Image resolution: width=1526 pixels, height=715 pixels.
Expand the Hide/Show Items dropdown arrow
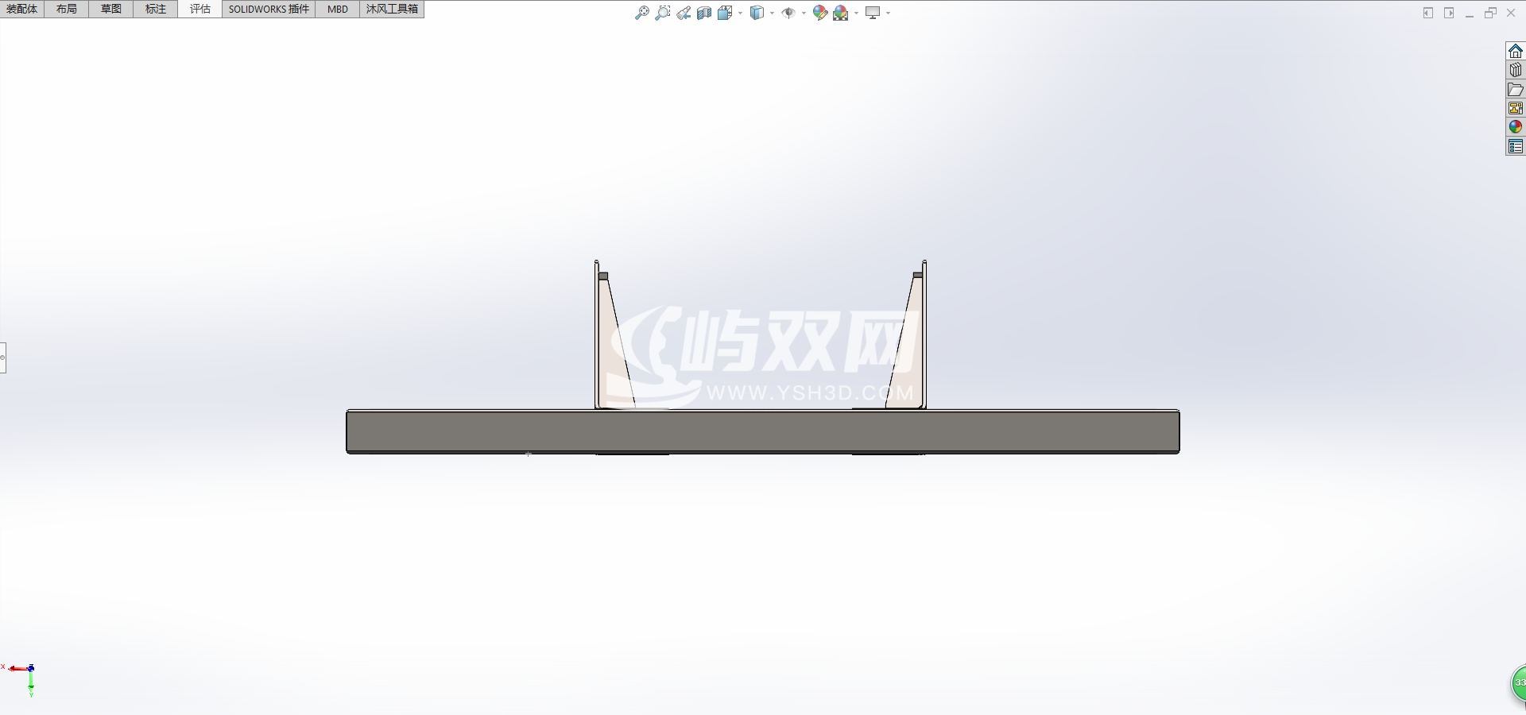point(804,13)
